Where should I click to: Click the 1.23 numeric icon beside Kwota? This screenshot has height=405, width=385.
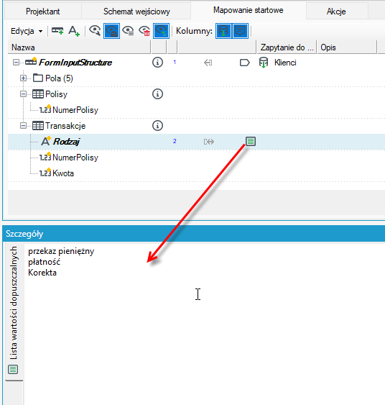coord(45,173)
